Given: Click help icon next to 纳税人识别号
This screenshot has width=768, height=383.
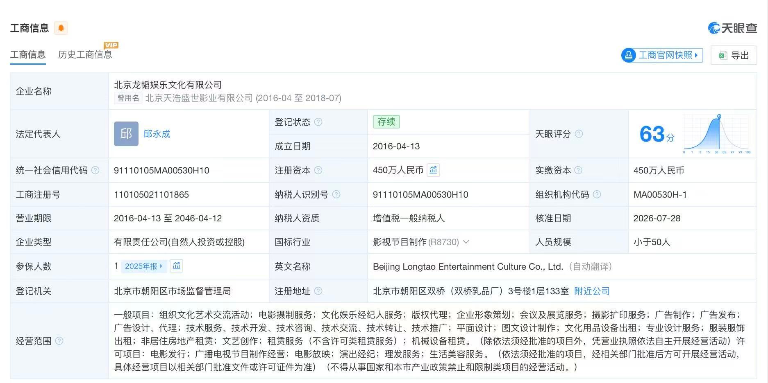Looking at the screenshot, I should click(x=336, y=194).
